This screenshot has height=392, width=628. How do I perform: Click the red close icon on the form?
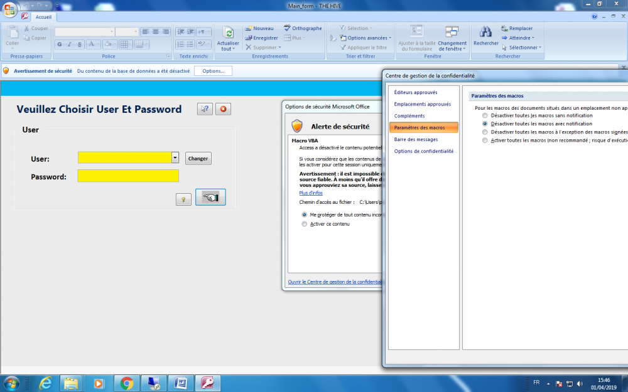pos(223,109)
